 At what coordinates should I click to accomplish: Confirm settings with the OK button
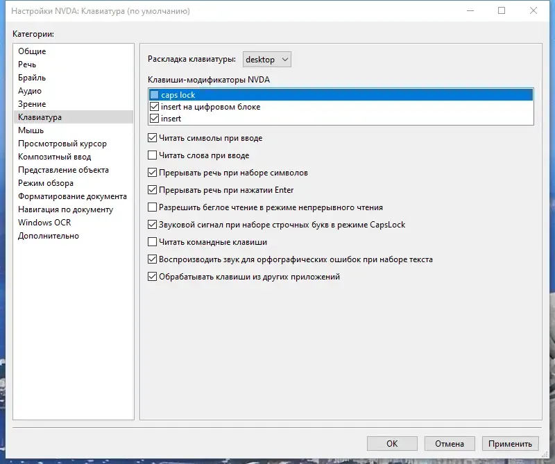point(392,443)
